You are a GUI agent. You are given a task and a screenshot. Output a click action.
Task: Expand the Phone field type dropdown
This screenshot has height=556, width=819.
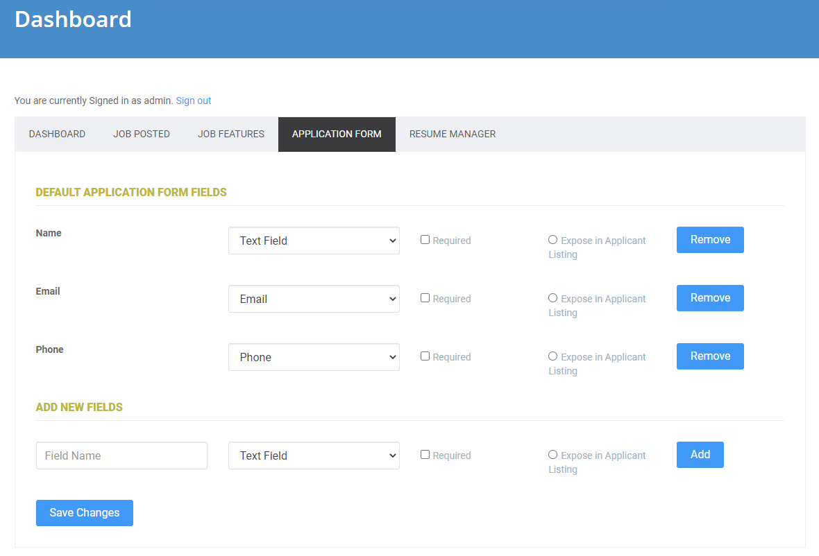pos(314,357)
